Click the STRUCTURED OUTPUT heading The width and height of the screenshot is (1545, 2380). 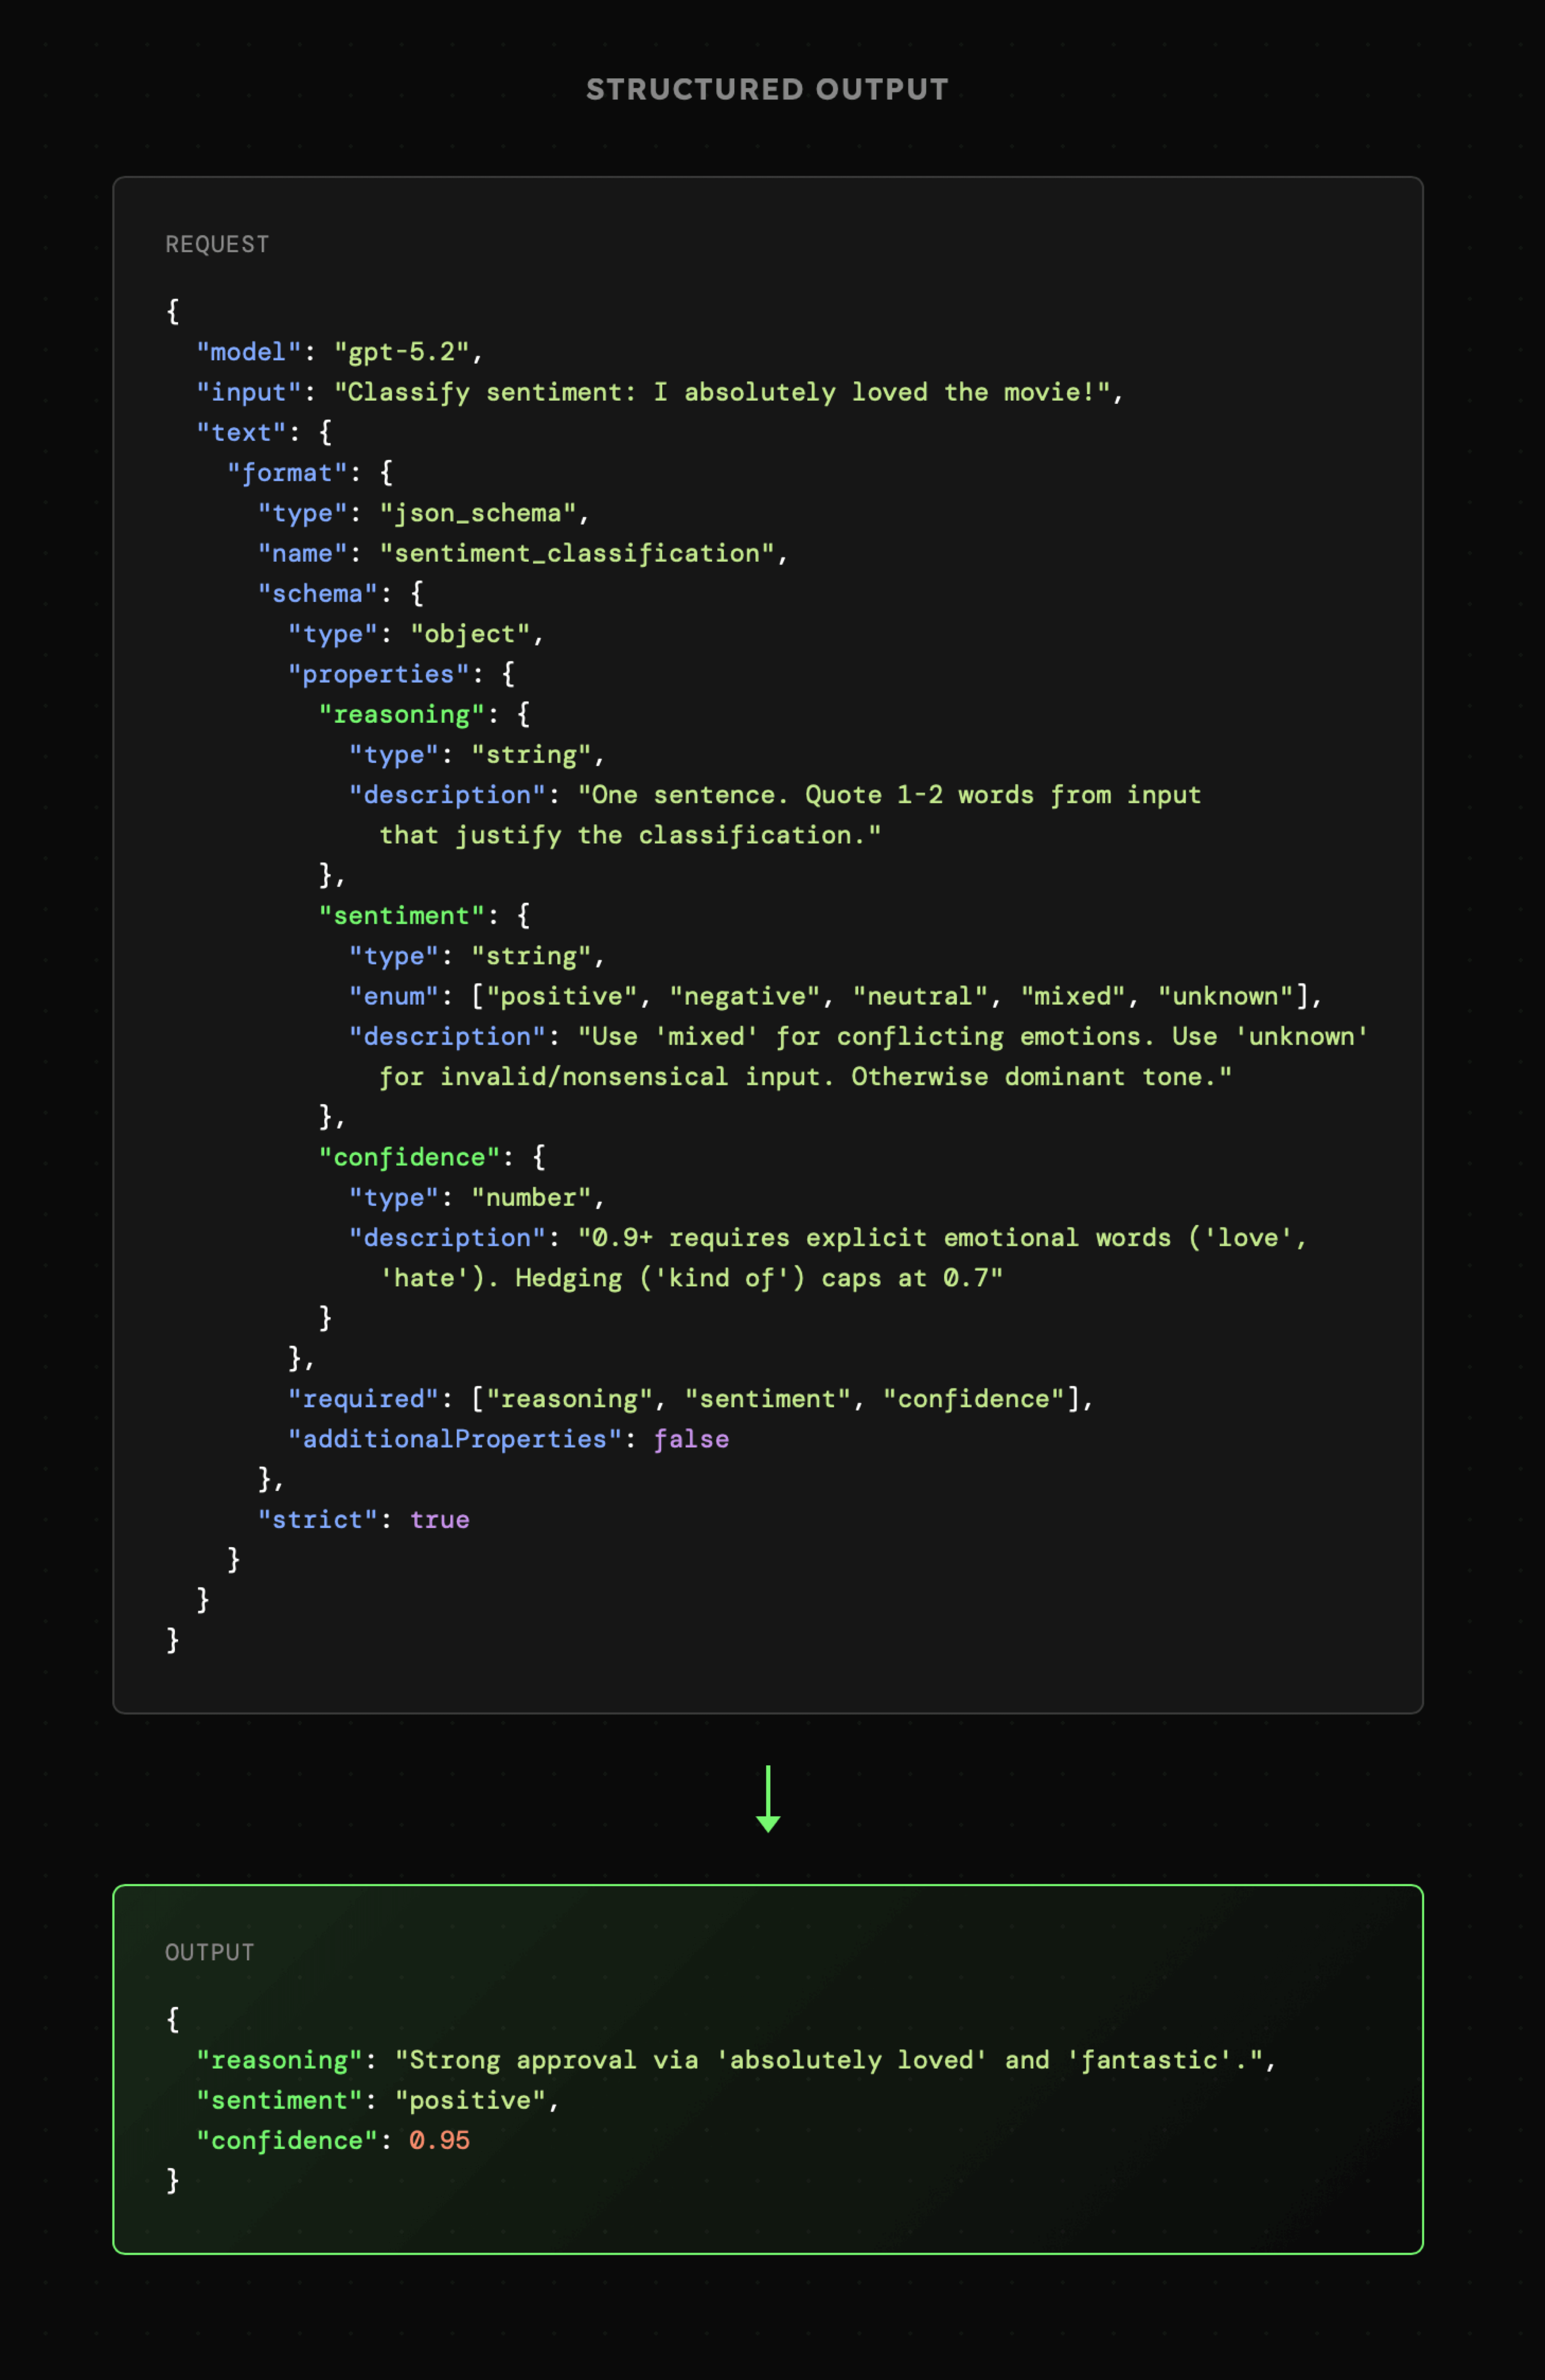(x=767, y=90)
